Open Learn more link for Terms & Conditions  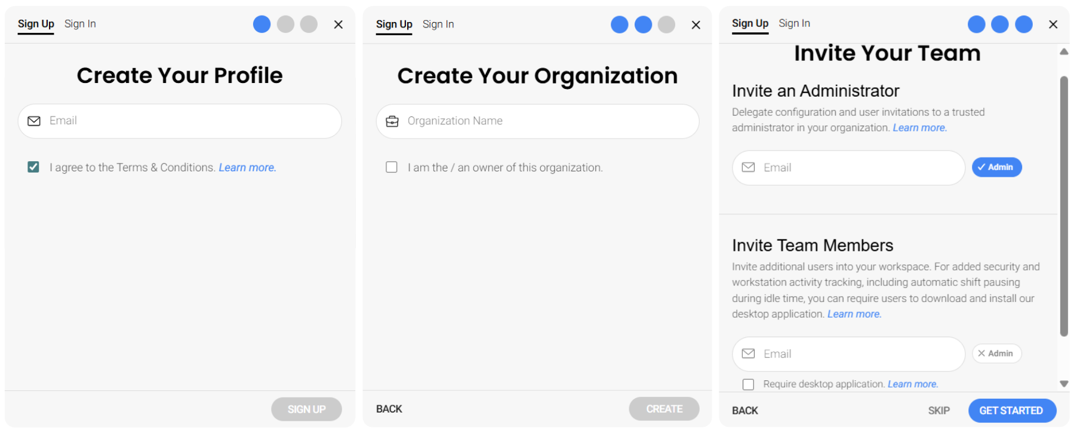247,168
